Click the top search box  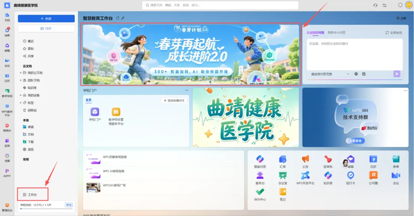[220, 5]
